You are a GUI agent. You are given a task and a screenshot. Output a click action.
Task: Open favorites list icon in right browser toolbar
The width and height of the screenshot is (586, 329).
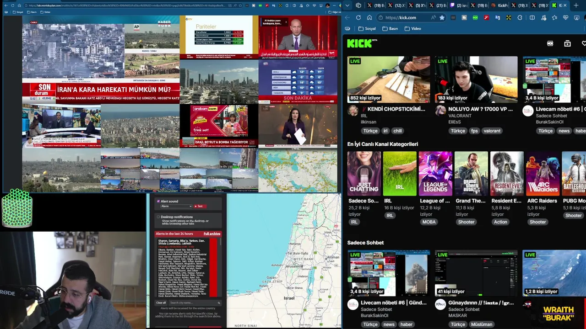554,17
